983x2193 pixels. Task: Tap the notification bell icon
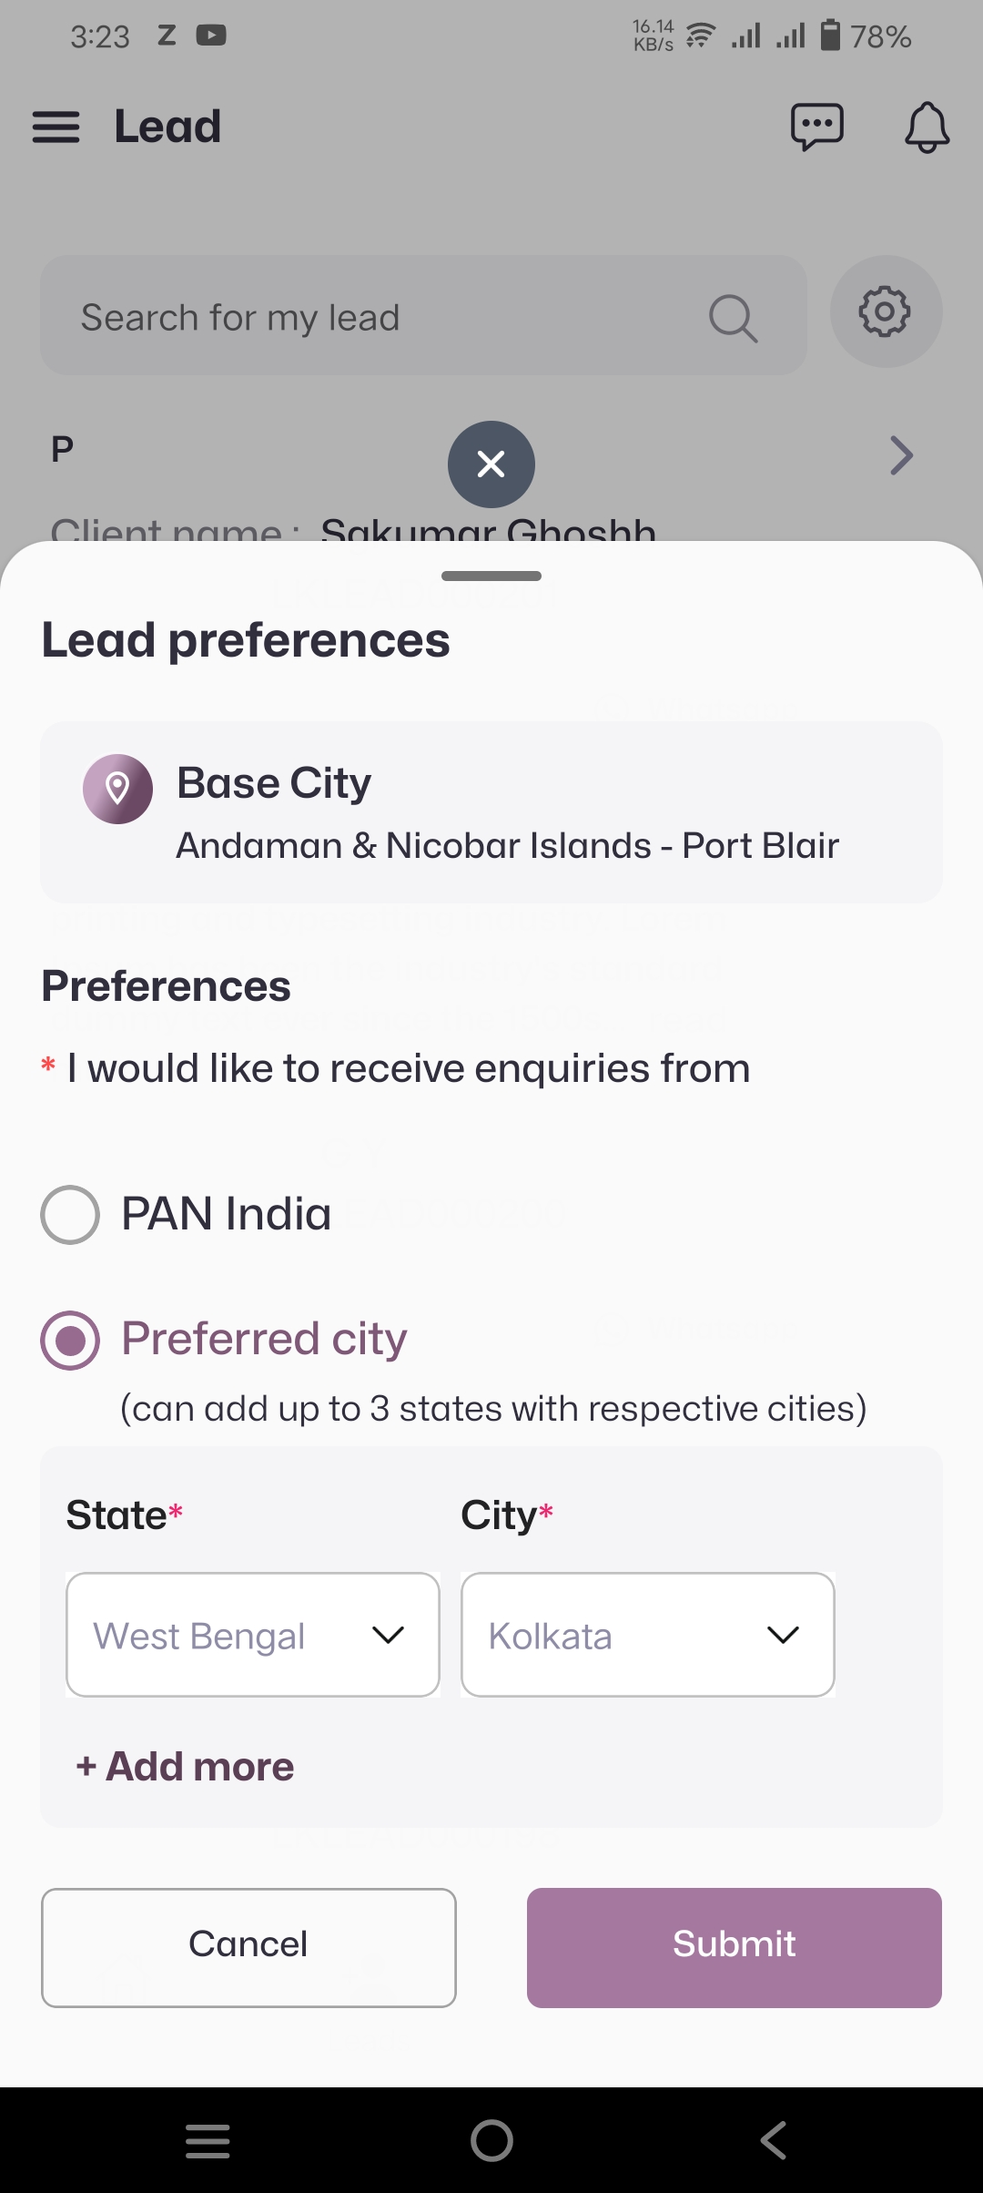(927, 127)
